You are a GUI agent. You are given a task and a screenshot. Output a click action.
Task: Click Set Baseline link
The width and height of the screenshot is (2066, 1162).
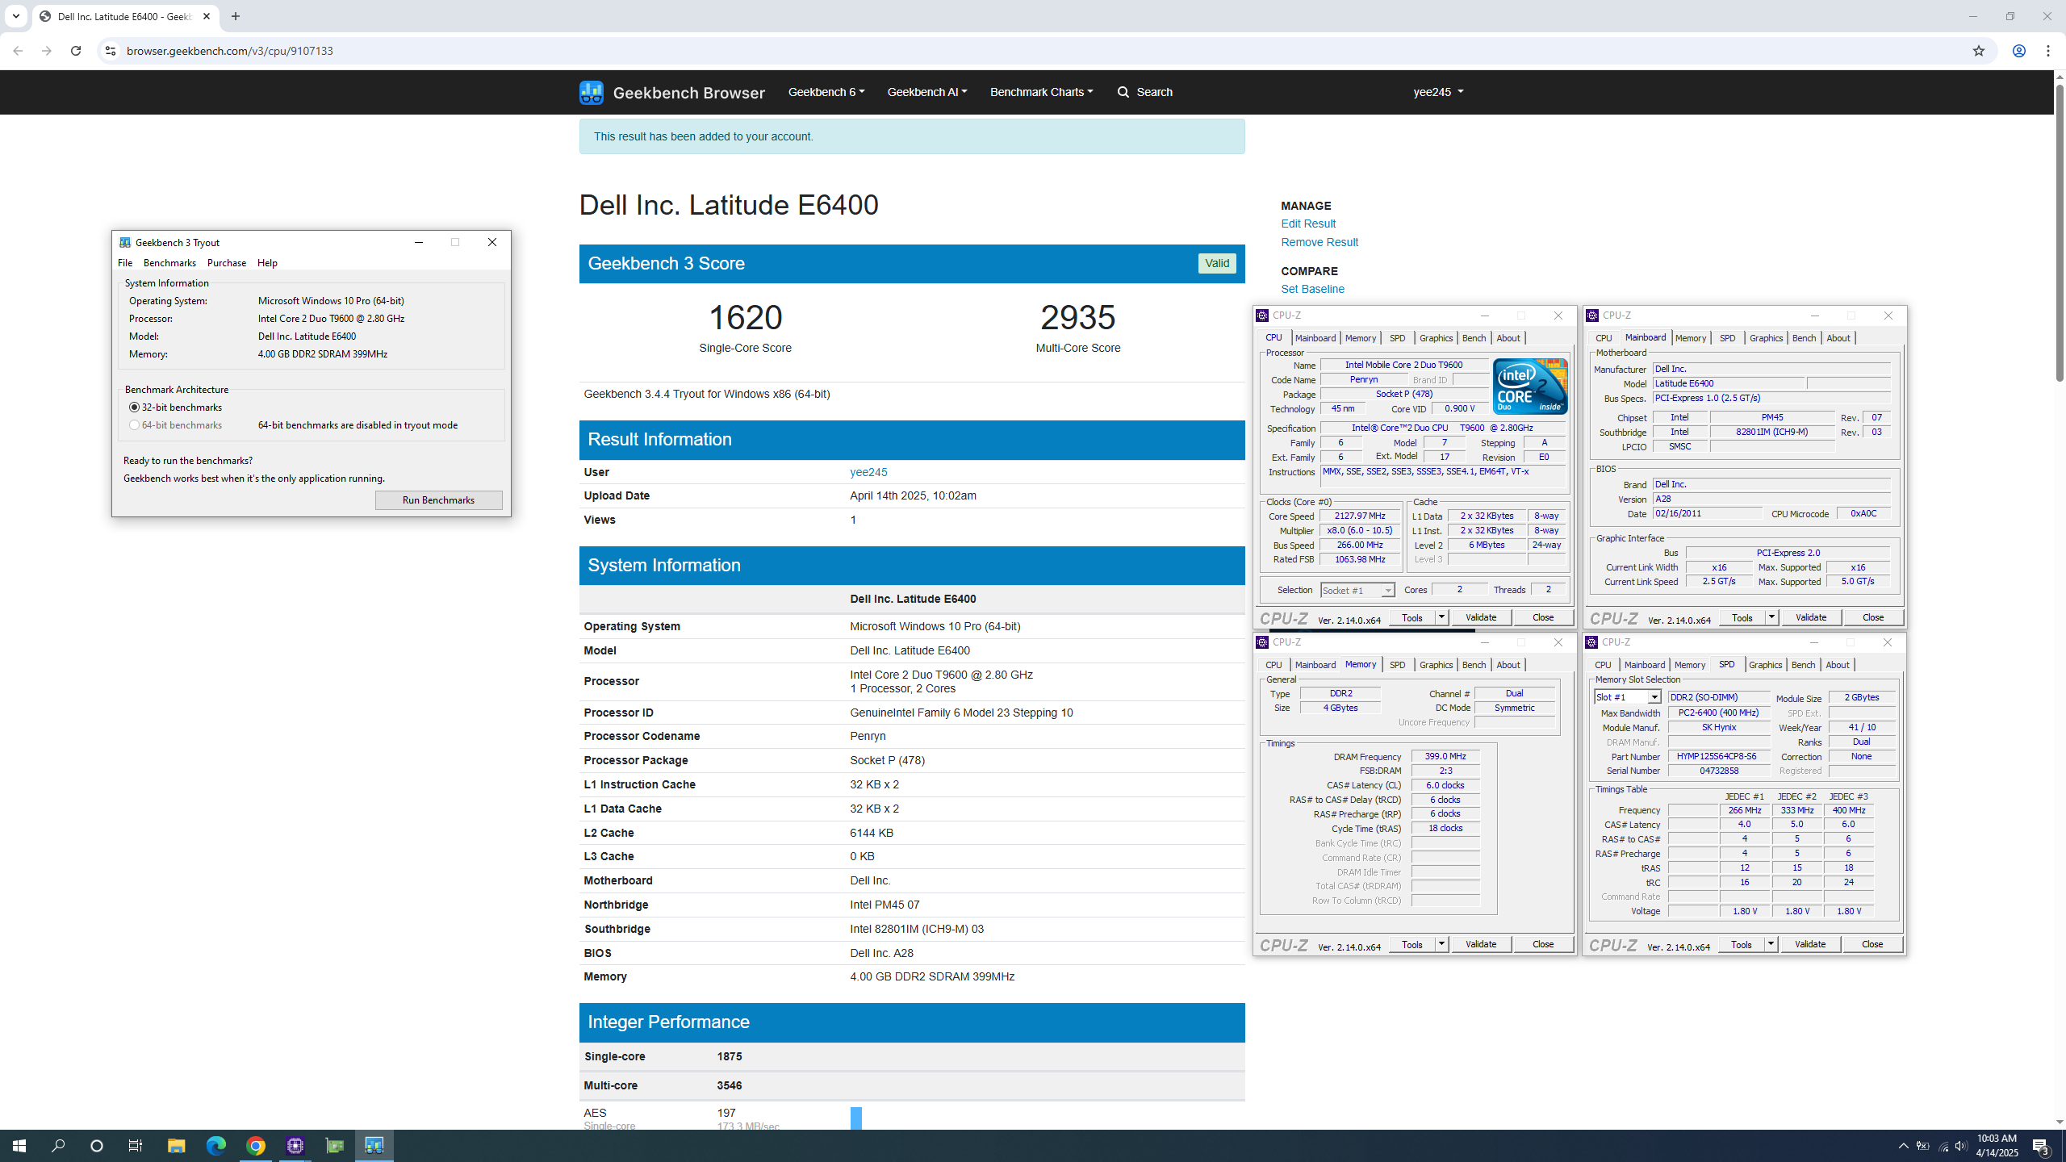click(1312, 289)
